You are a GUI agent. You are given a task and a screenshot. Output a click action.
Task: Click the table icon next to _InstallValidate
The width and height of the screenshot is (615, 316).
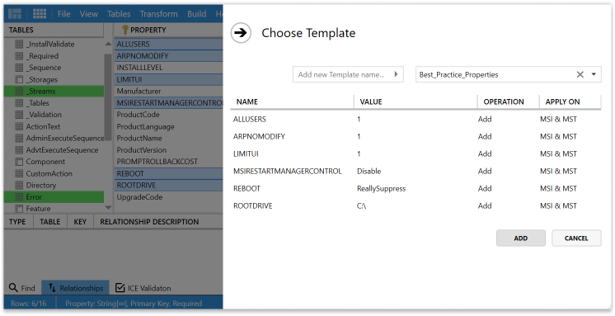pos(19,44)
